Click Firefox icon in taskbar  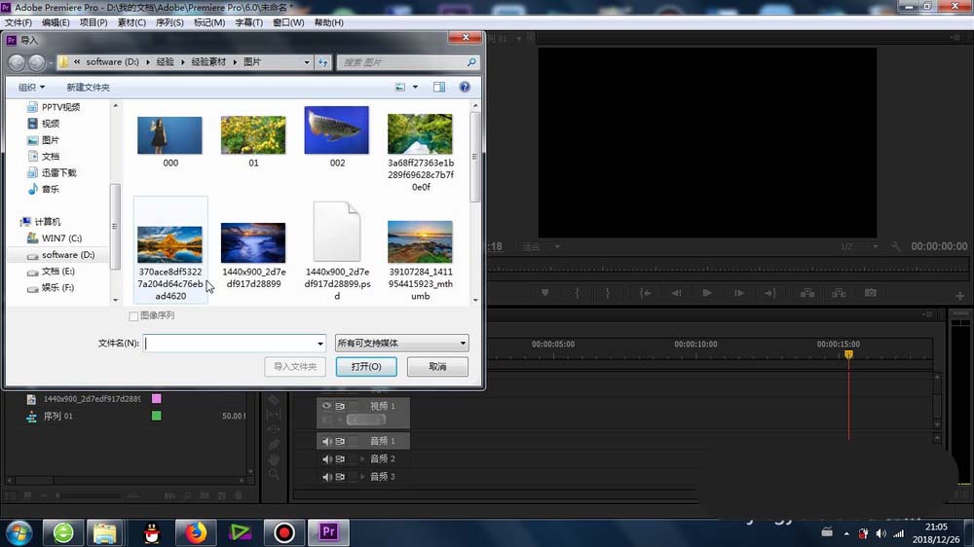pos(196,532)
